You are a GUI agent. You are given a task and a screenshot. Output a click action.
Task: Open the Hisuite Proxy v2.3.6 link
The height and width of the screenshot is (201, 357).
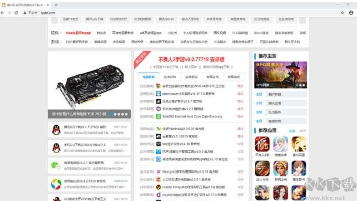[193, 187]
